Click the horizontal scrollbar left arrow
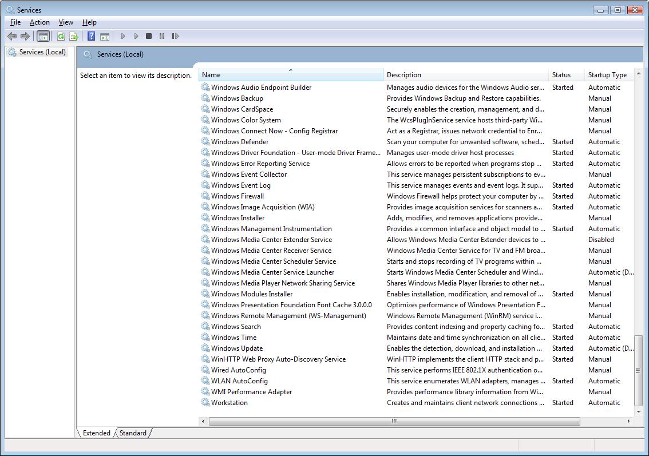This screenshot has height=456, width=649. click(x=203, y=421)
